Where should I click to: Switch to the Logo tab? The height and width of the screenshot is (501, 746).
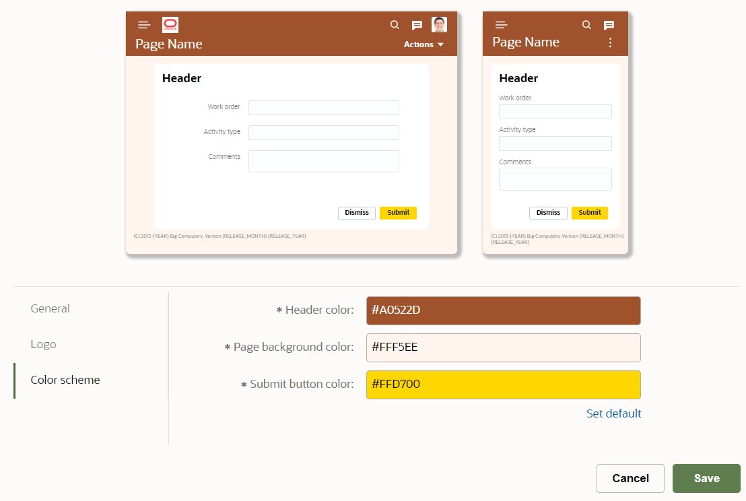click(43, 344)
